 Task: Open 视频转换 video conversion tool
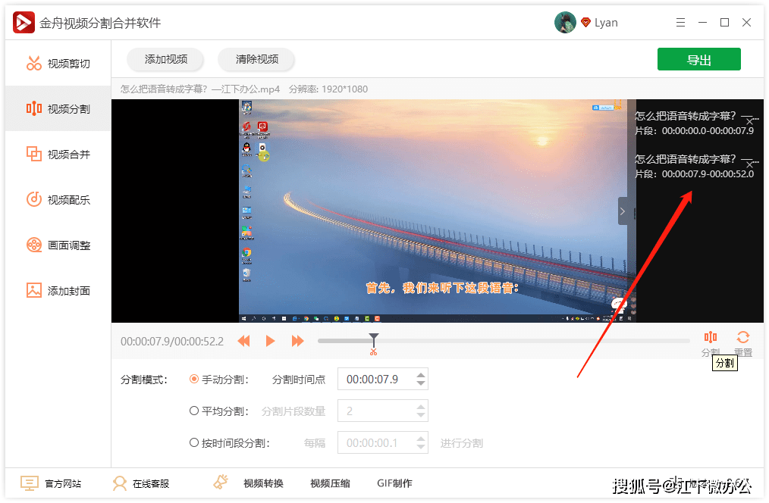point(263,483)
